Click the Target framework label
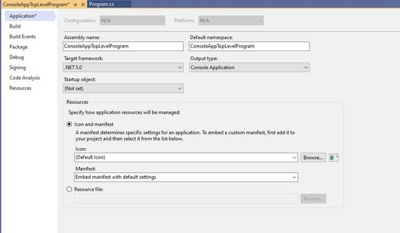This screenshot has width=400, height=233. [x=83, y=58]
